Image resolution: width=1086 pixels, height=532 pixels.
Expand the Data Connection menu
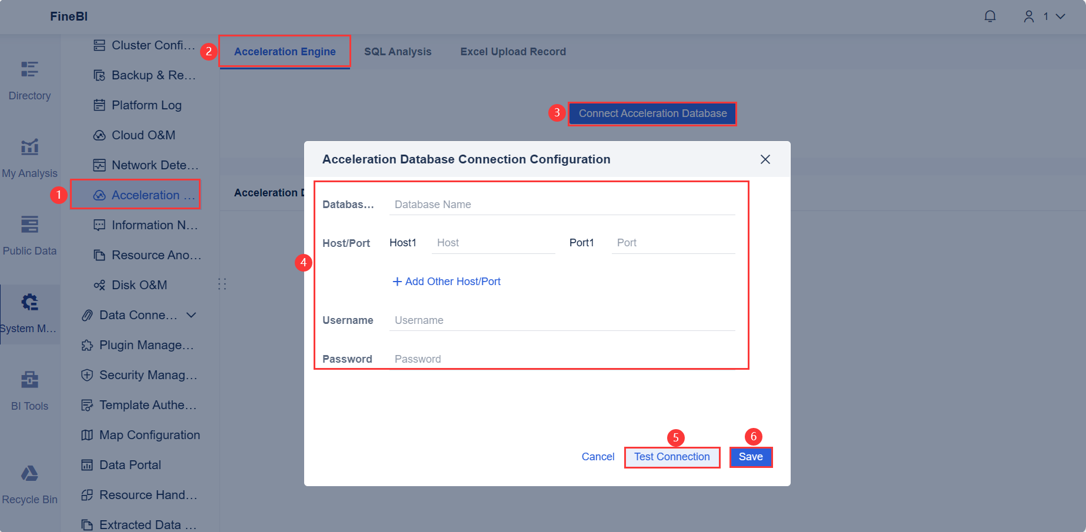140,314
